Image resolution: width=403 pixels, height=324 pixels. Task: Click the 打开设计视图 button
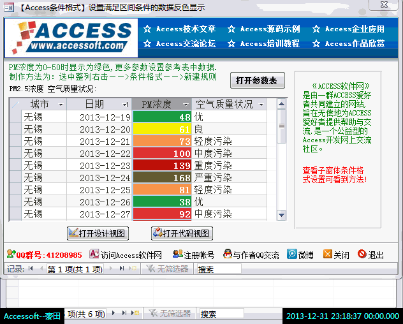98,233
